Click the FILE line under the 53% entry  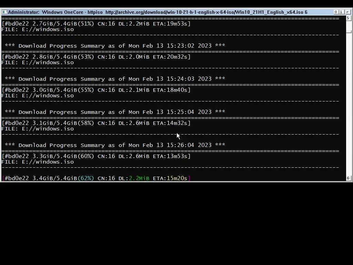[38, 62]
